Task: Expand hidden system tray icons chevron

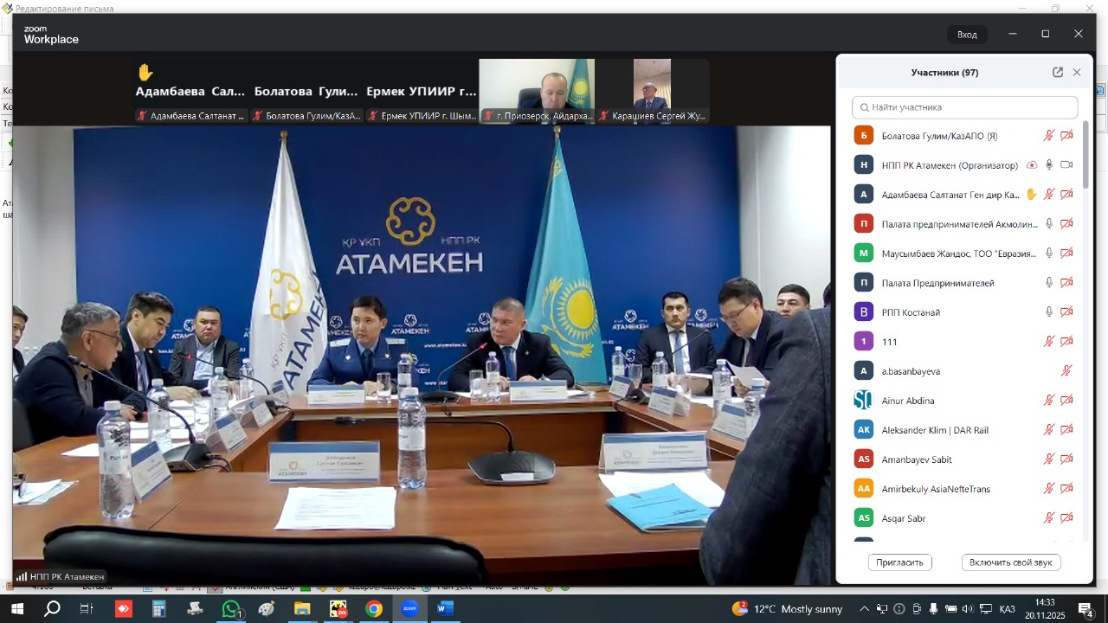Action: coord(864,609)
